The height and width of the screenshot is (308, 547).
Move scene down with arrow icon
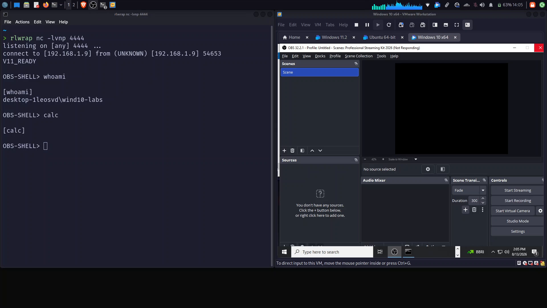click(x=320, y=151)
